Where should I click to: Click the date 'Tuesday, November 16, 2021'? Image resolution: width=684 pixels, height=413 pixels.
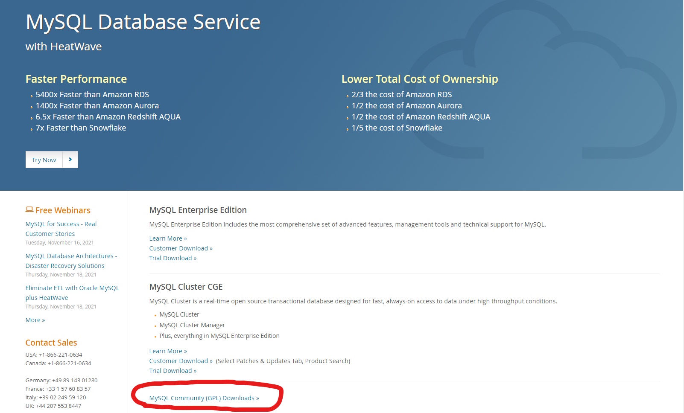pyautogui.click(x=60, y=243)
